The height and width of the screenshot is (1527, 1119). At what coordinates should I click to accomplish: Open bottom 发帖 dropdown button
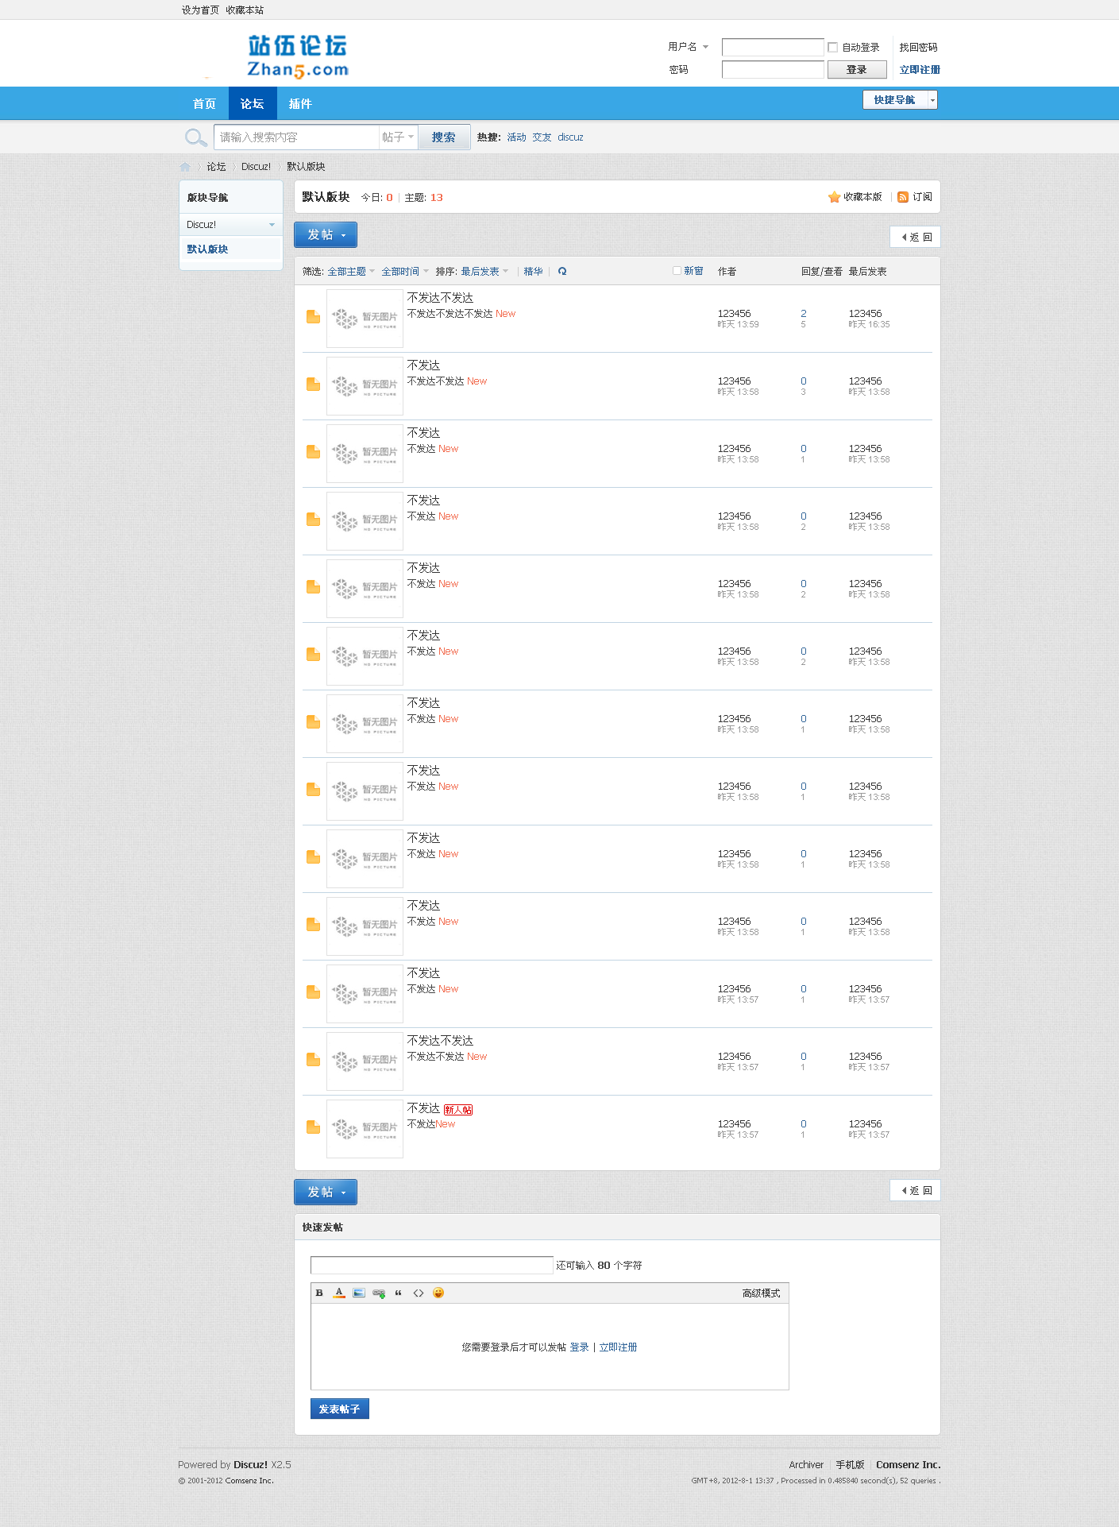click(x=326, y=1193)
